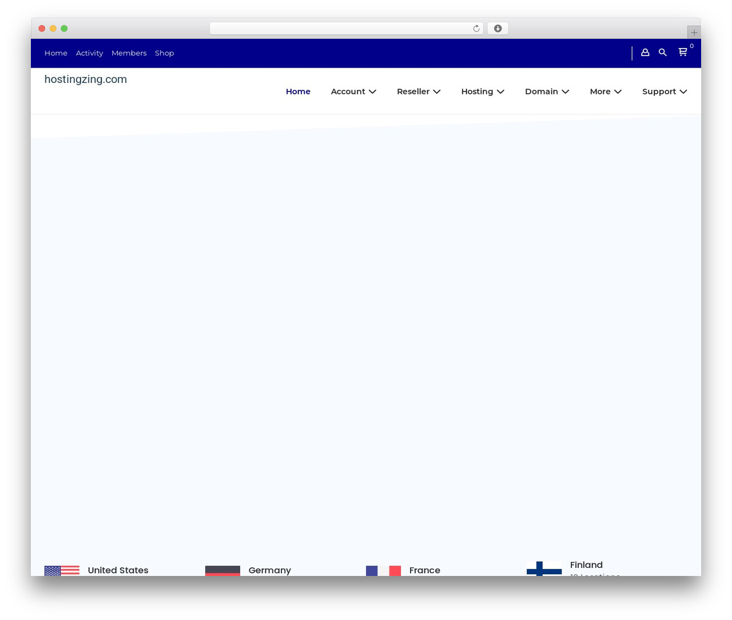Click the hostingzing.com site title
This screenshot has height=620, width=732.
(x=86, y=80)
